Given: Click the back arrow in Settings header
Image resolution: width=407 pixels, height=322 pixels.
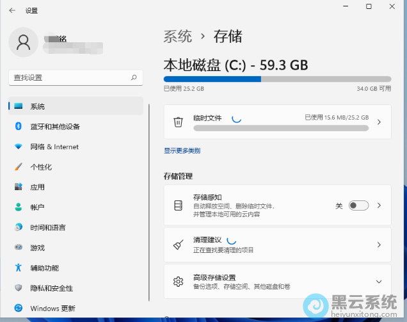Looking at the screenshot, I should [x=12, y=11].
